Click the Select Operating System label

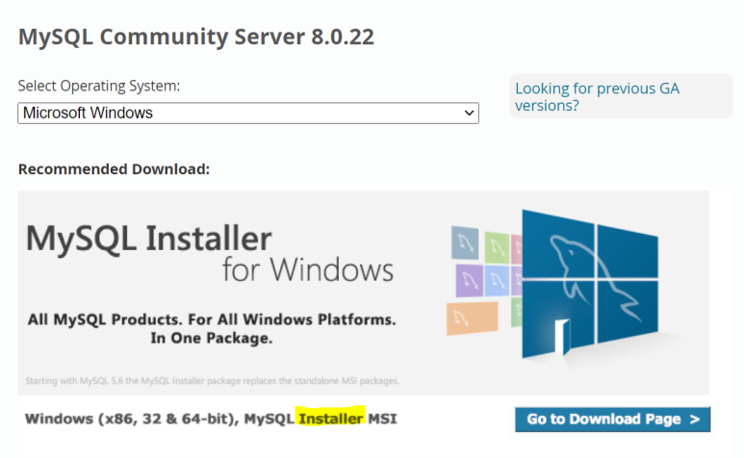(x=99, y=86)
